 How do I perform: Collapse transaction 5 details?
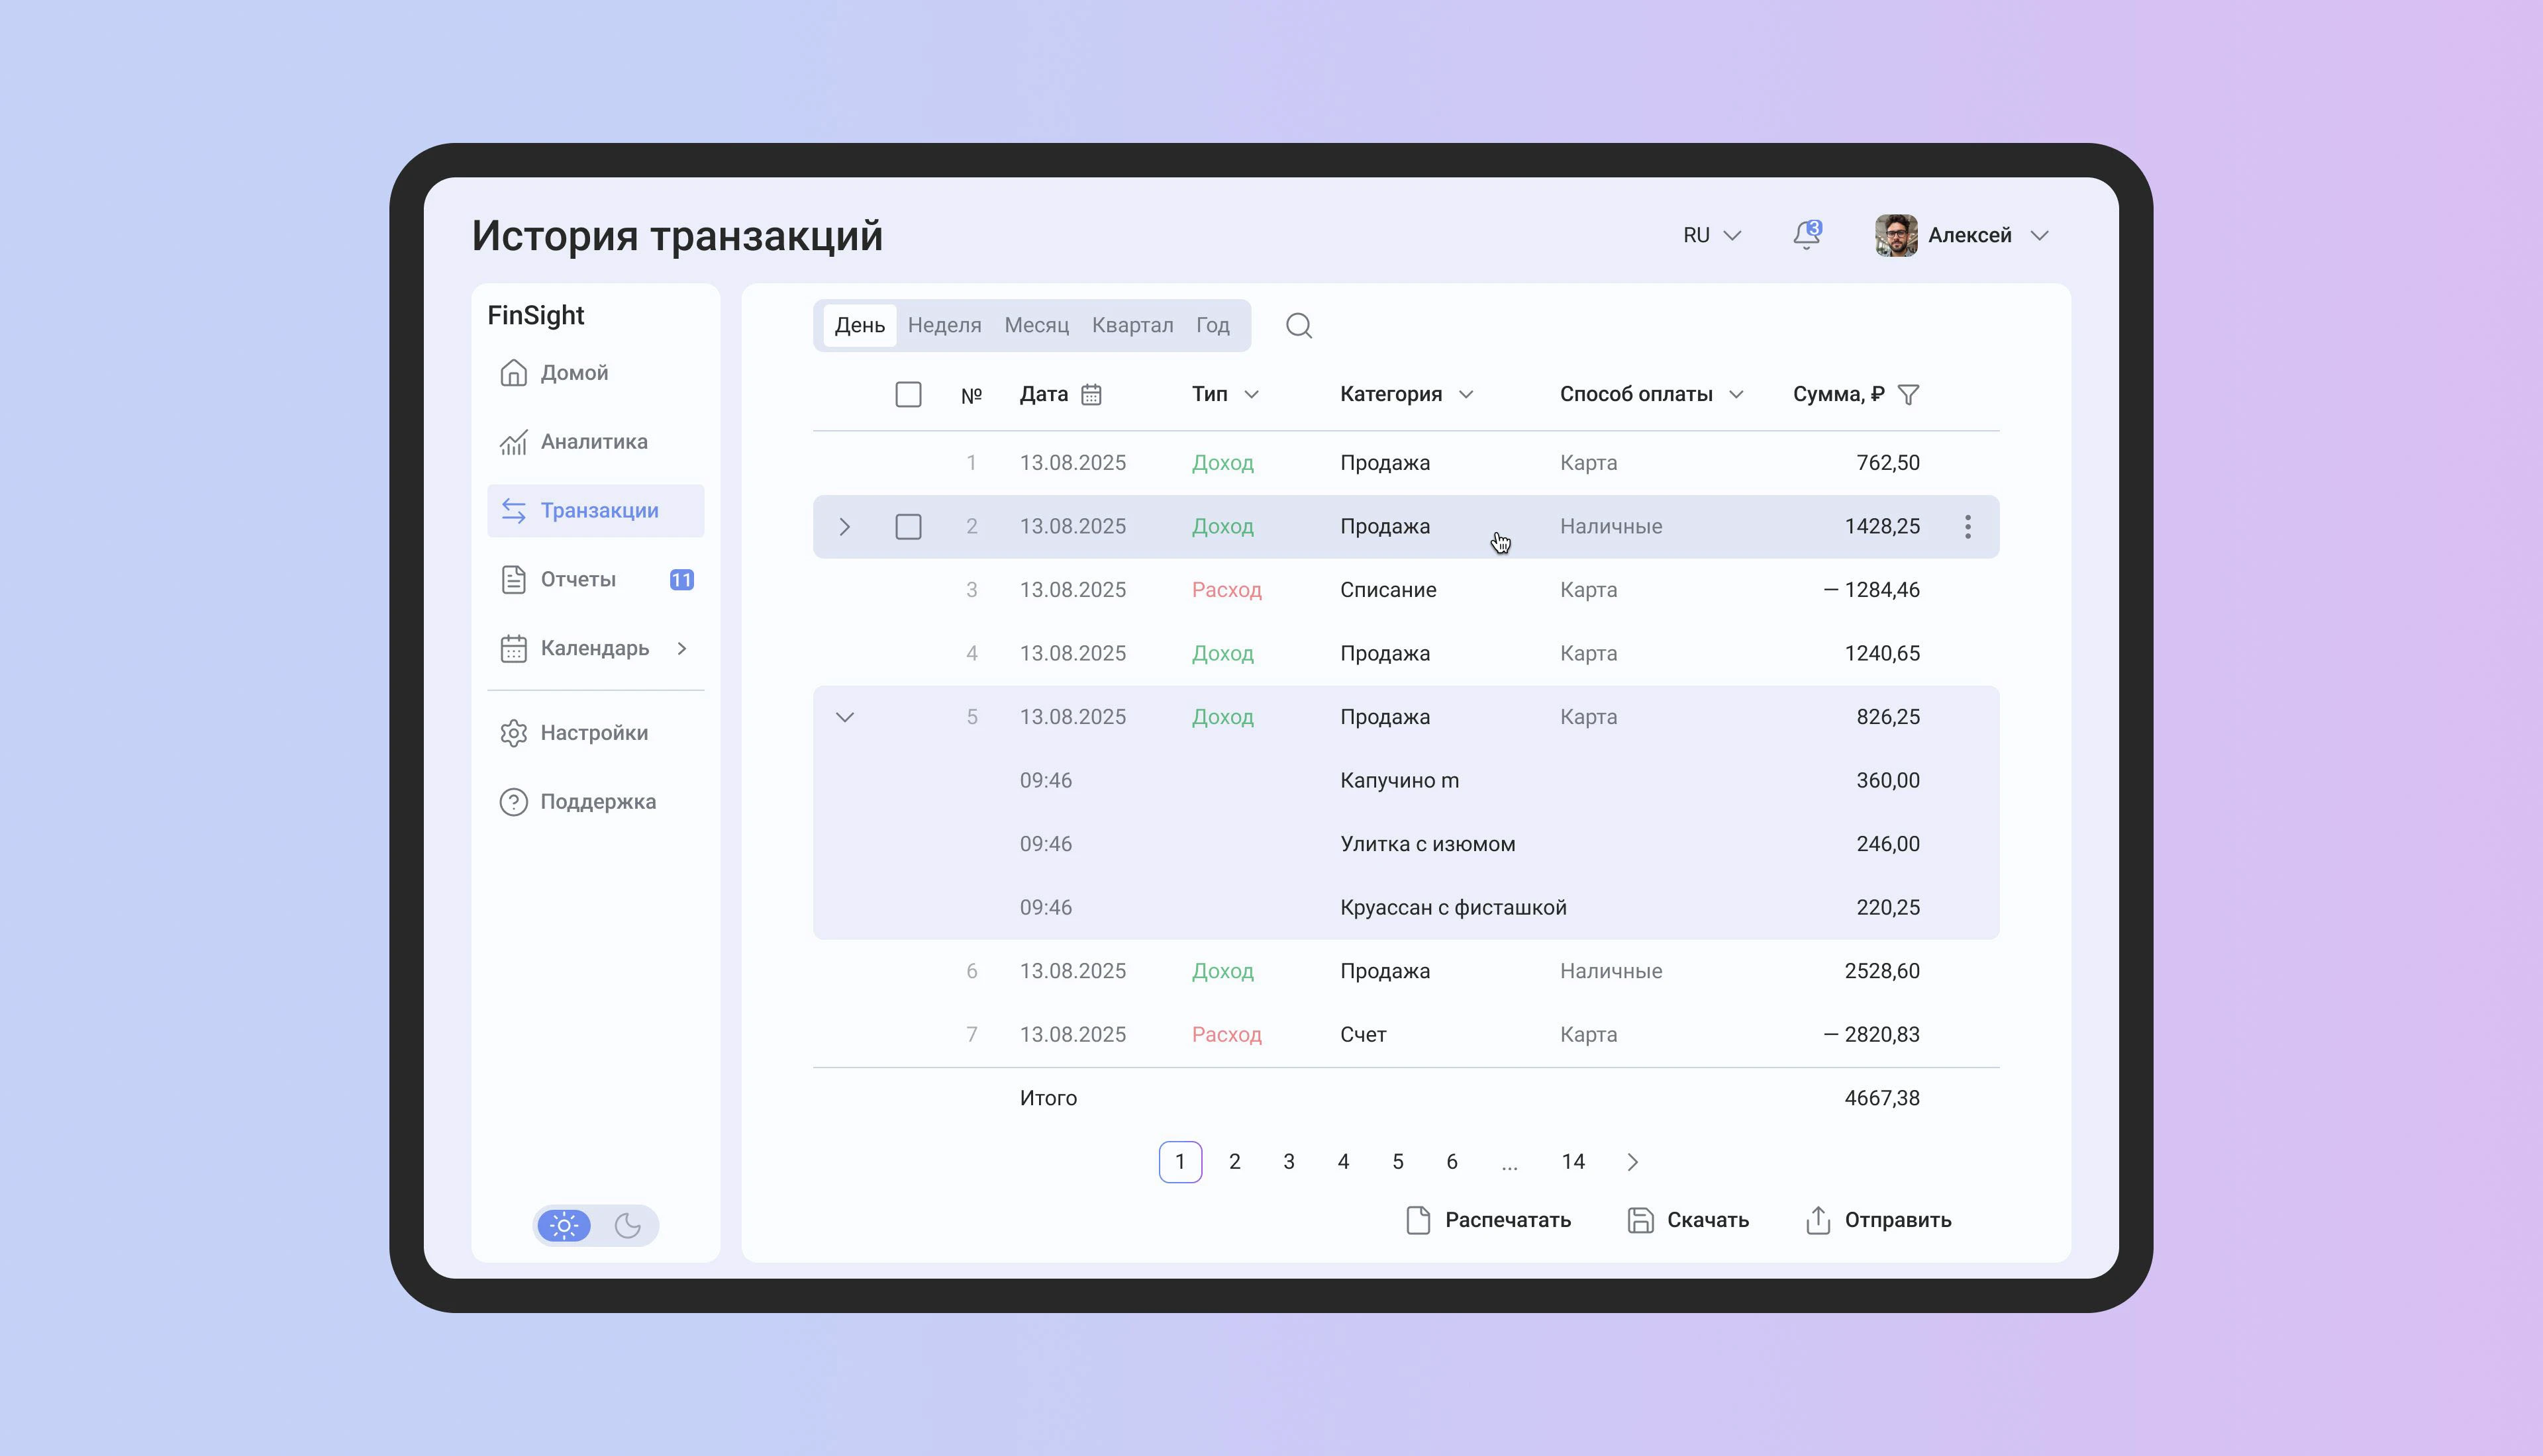[x=845, y=716]
